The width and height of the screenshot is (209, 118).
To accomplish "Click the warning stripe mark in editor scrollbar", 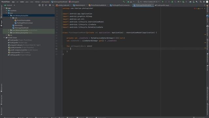I will tap(205, 34).
